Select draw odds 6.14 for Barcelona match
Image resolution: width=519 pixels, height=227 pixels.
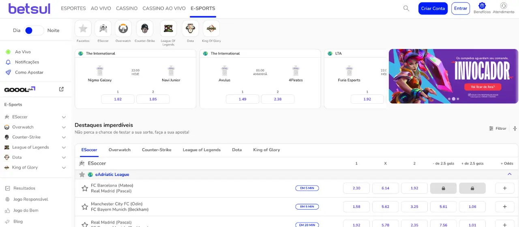tap(385, 188)
